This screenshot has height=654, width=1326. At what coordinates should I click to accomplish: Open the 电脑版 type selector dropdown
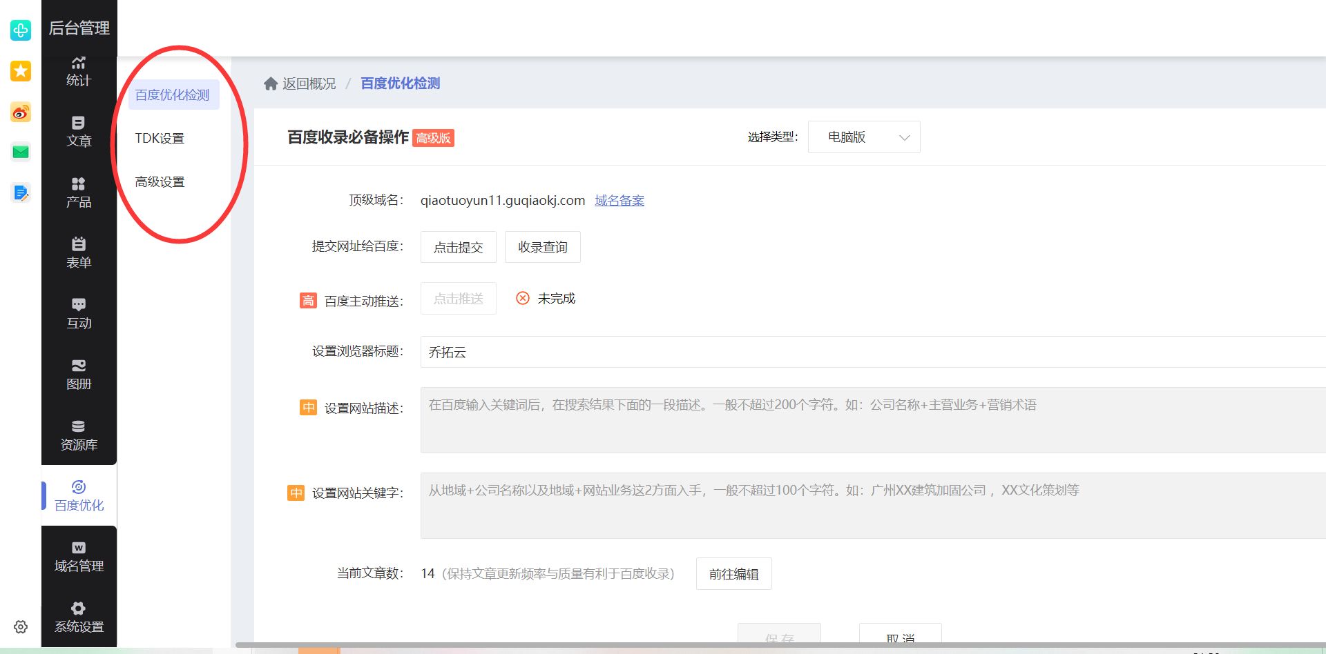point(863,137)
